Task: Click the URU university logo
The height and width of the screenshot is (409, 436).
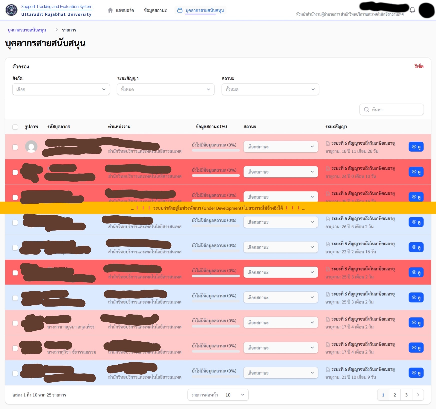Action: (x=11, y=10)
